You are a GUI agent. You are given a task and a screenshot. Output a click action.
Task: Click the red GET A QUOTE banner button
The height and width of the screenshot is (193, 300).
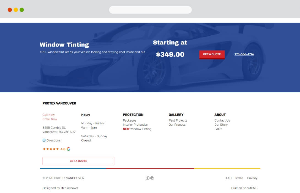pos(212,55)
